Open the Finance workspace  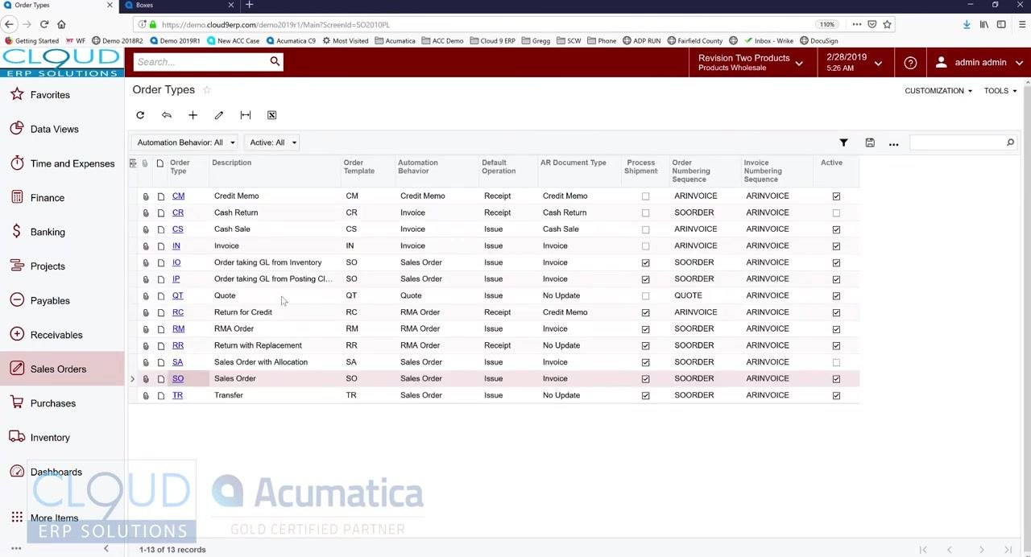[x=47, y=197]
